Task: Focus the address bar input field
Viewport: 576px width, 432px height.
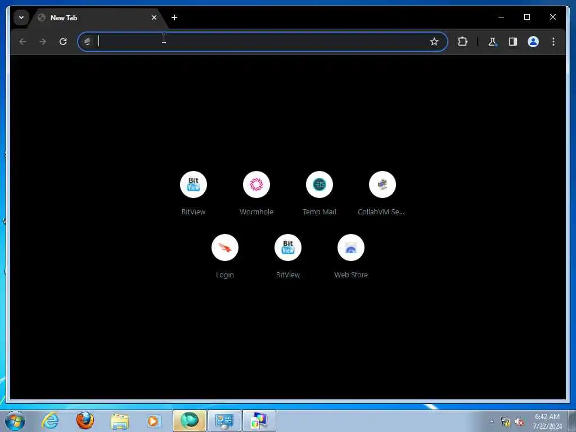Action: 263,42
